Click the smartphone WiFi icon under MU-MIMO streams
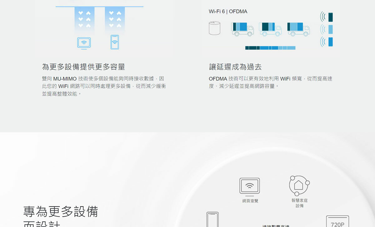 [x=115, y=42]
